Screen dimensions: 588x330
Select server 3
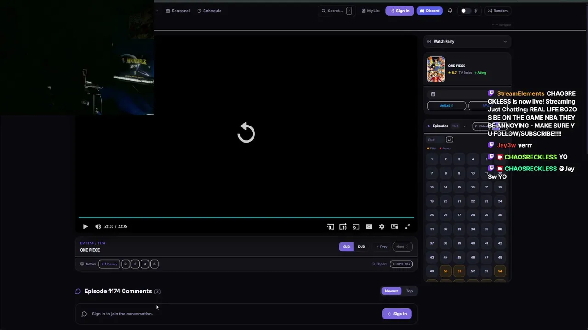[x=135, y=264]
